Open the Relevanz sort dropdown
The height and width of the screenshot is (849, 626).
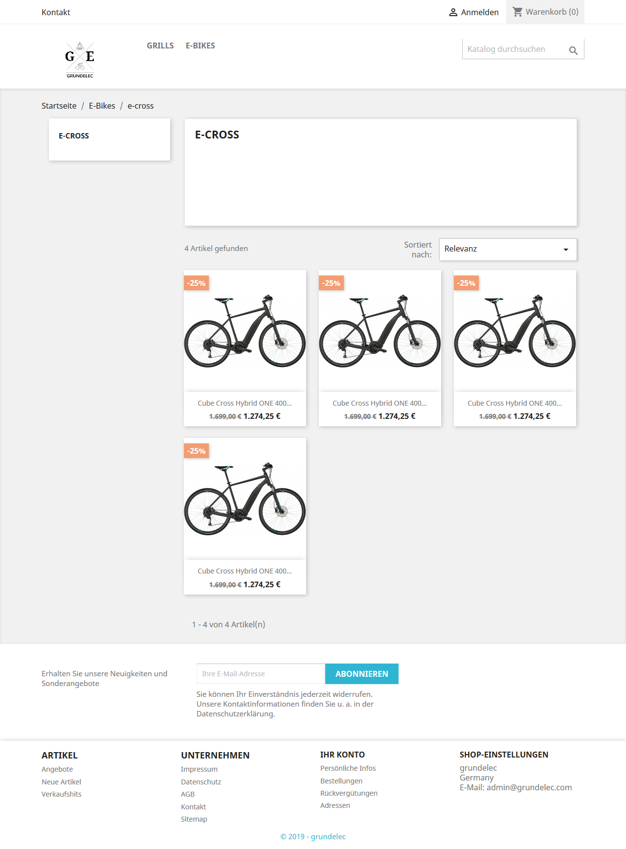click(x=508, y=249)
